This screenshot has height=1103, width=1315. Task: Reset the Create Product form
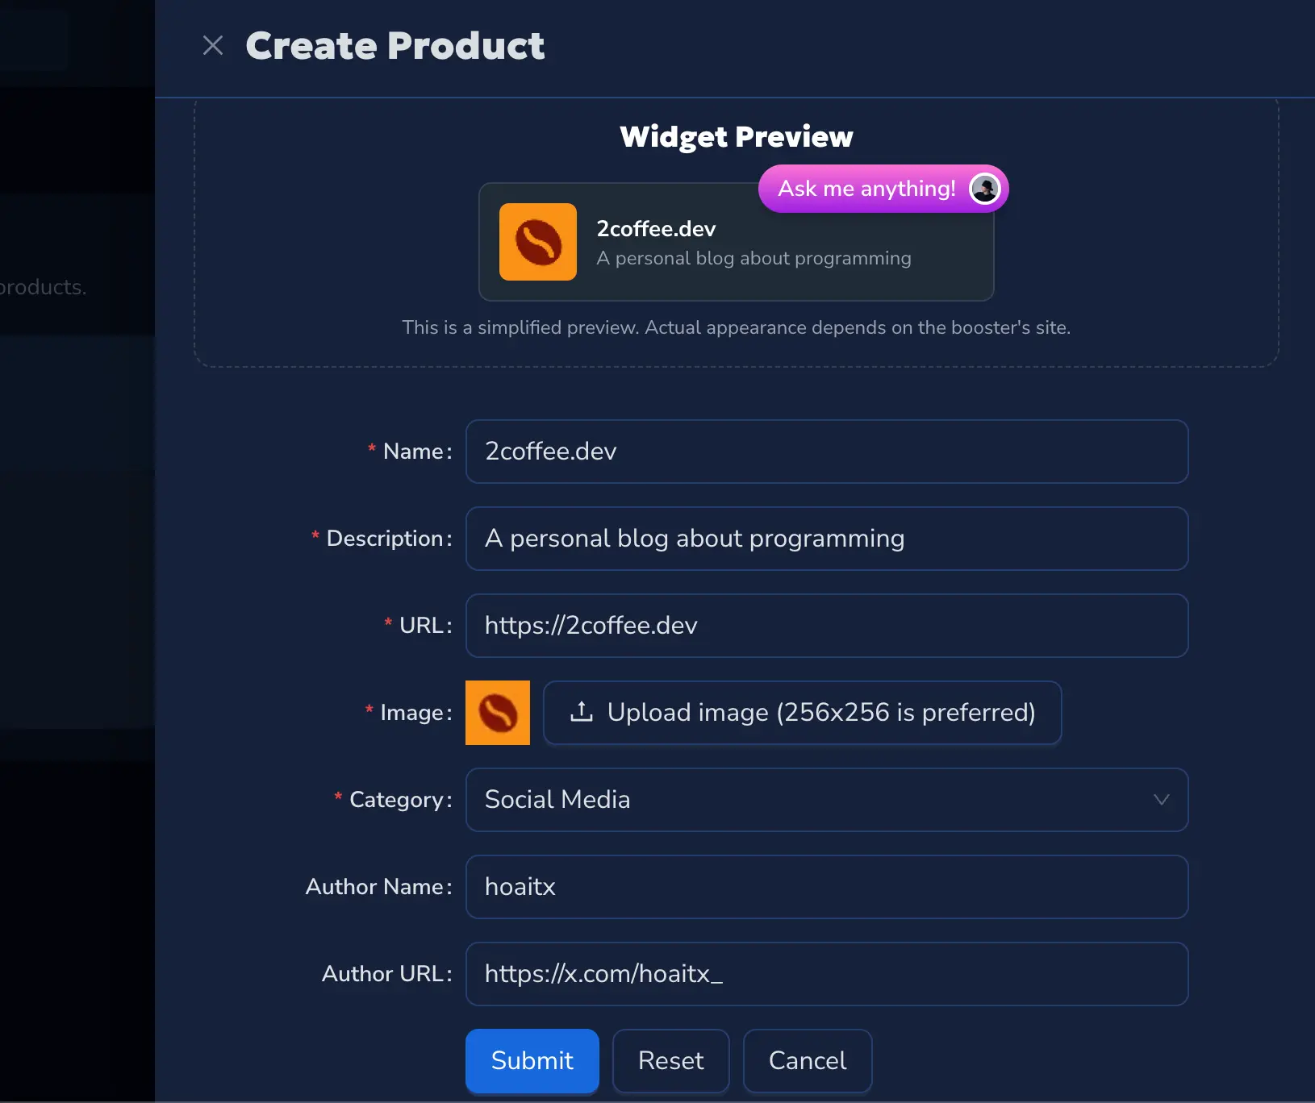coord(670,1060)
